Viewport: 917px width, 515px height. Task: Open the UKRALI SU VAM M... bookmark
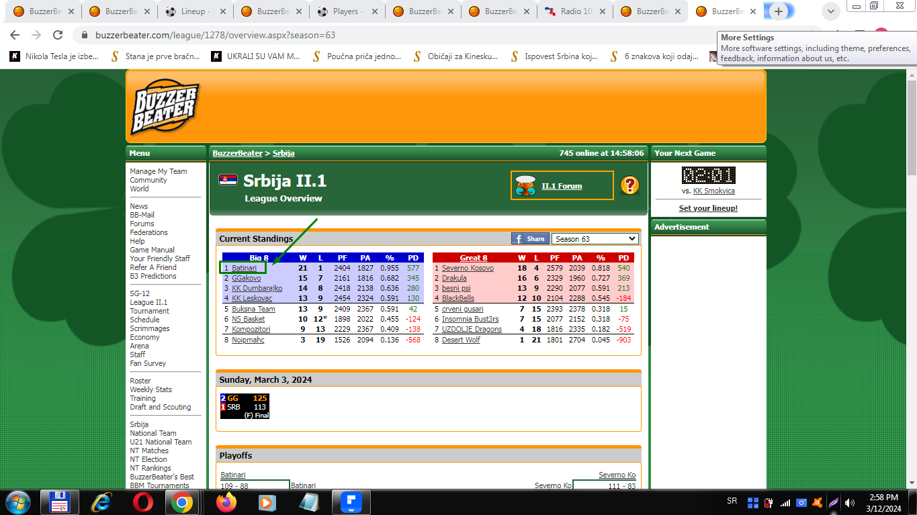256,56
